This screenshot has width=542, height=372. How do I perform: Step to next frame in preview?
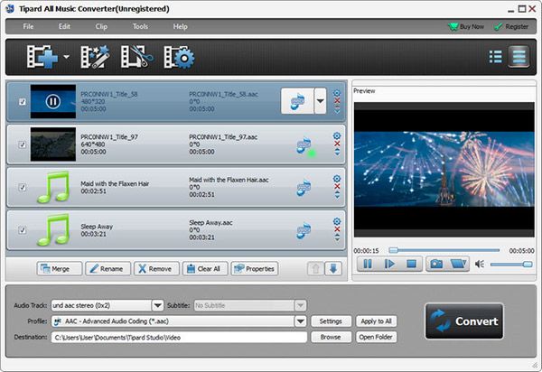tap(389, 265)
